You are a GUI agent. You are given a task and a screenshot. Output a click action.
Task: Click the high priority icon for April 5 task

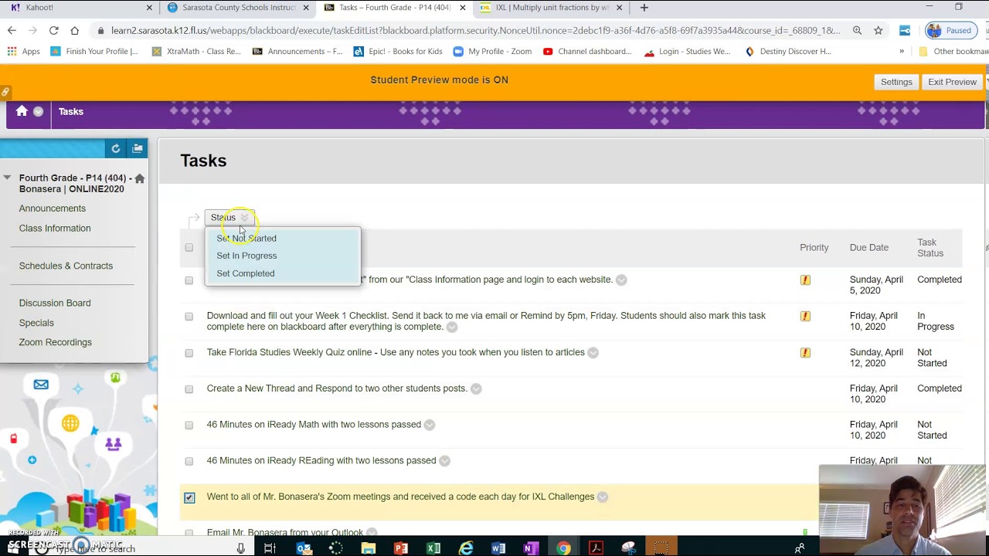805,280
